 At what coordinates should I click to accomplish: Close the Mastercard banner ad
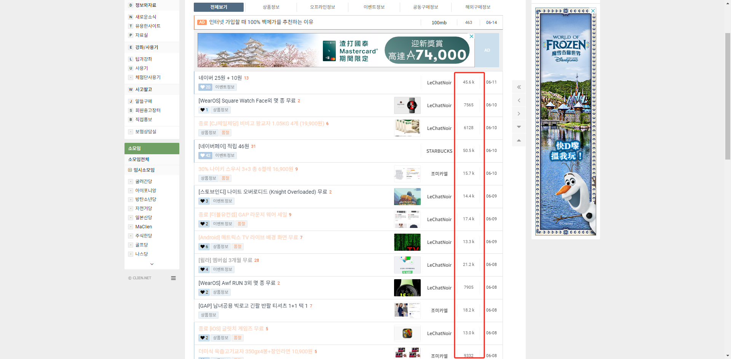(x=471, y=36)
